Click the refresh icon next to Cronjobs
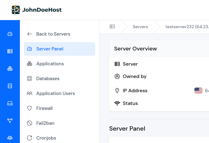 pyautogui.click(x=29, y=138)
